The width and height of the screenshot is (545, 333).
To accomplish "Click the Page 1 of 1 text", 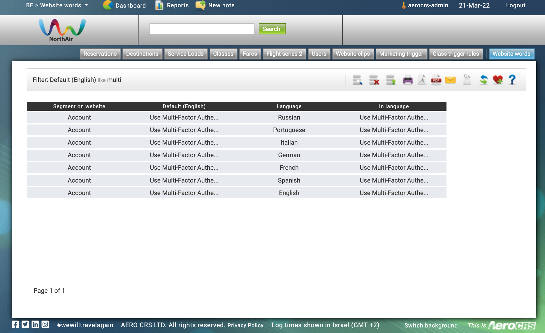I will [49, 291].
